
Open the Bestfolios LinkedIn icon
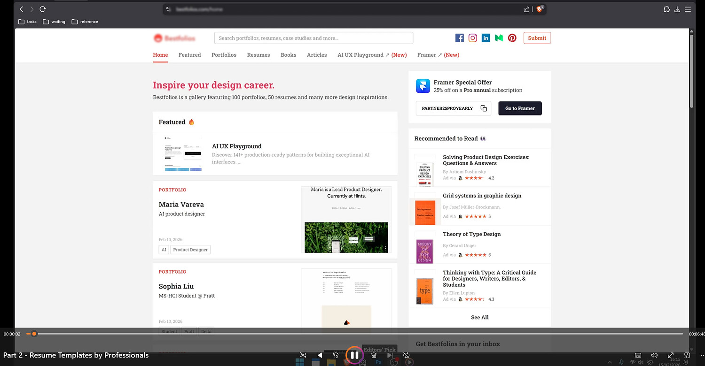tap(486, 38)
